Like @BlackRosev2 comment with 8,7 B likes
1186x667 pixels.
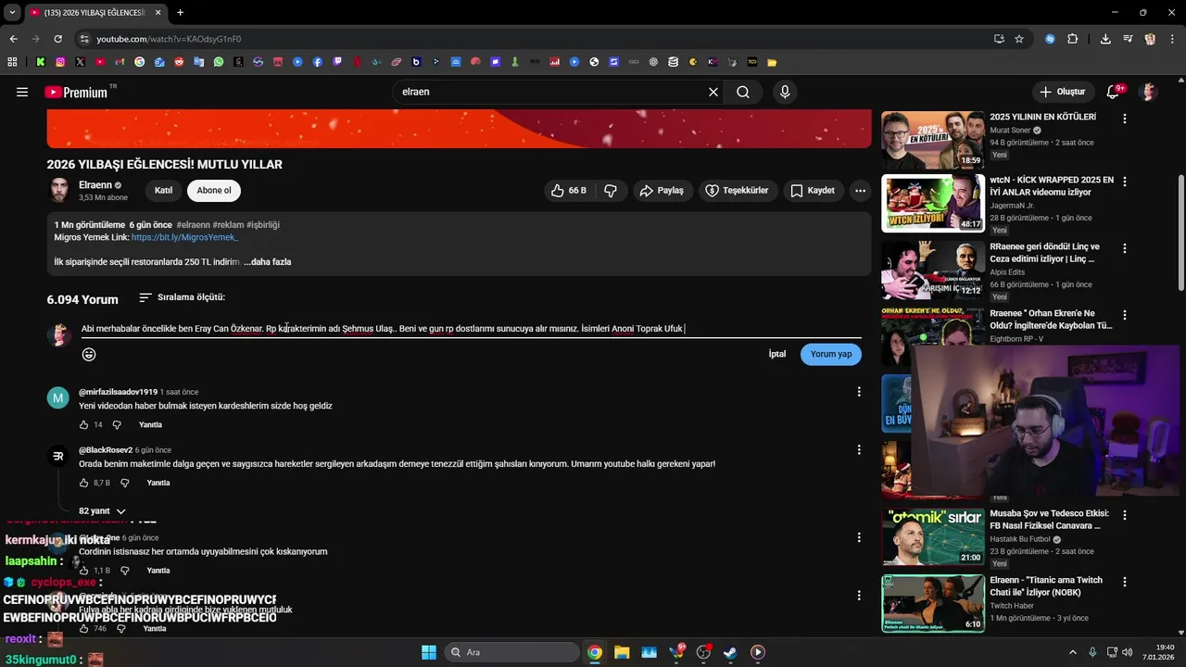point(83,483)
